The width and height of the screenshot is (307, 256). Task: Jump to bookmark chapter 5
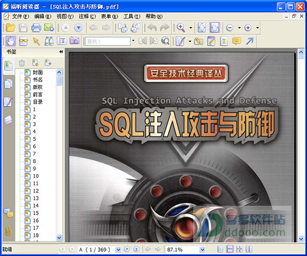tap(34, 139)
